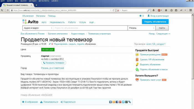Screen dimensions: 194x109
Task: Go to home page with house icon
Action: [x=166, y=10]
